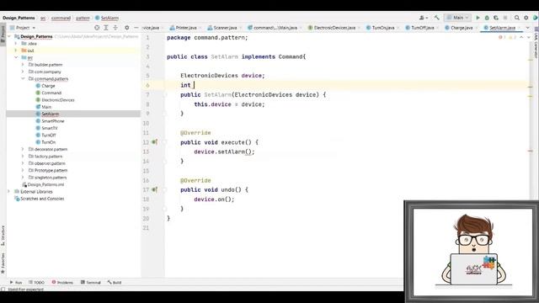Hide the Project panel with the minus icon
Screen dimensions: 539x303
[136, 28]
